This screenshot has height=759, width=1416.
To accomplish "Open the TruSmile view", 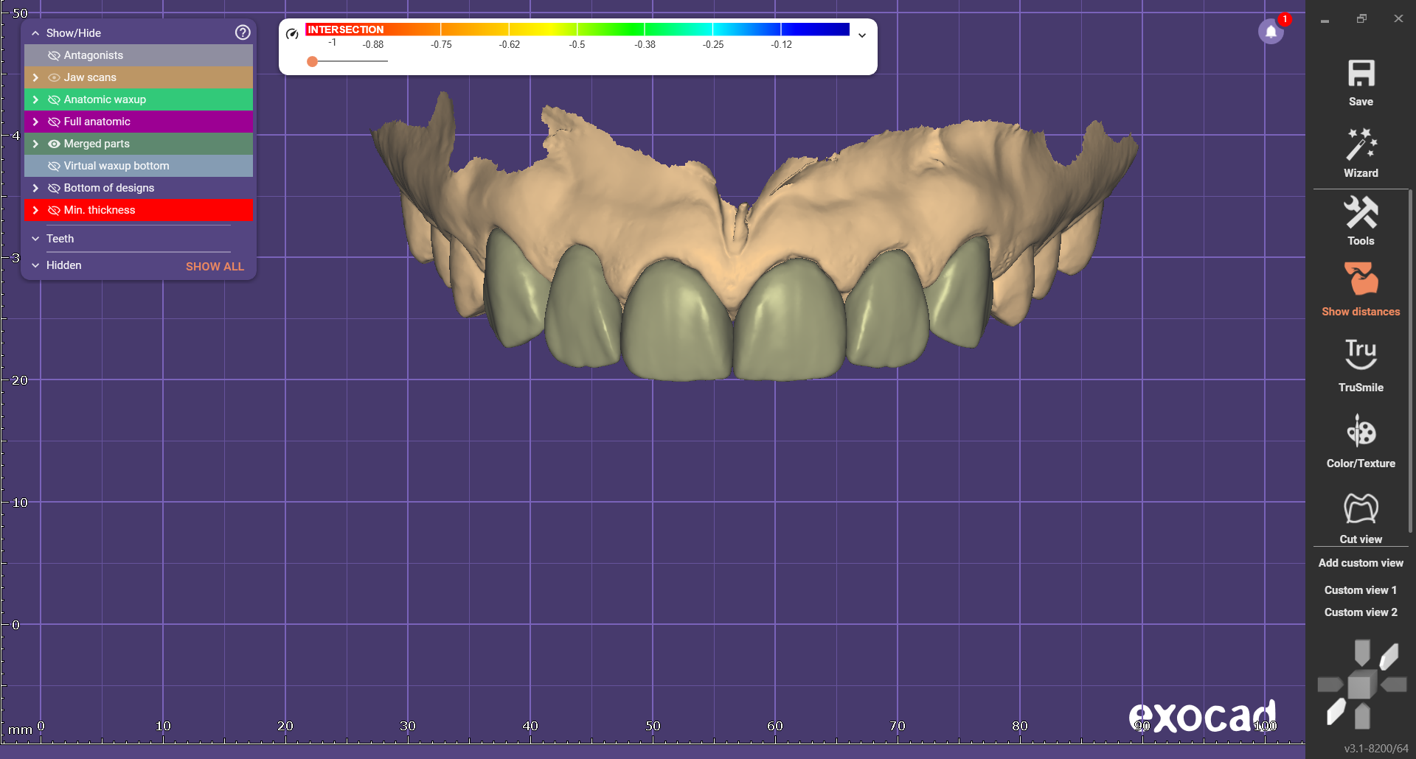I will point(1361,354).
